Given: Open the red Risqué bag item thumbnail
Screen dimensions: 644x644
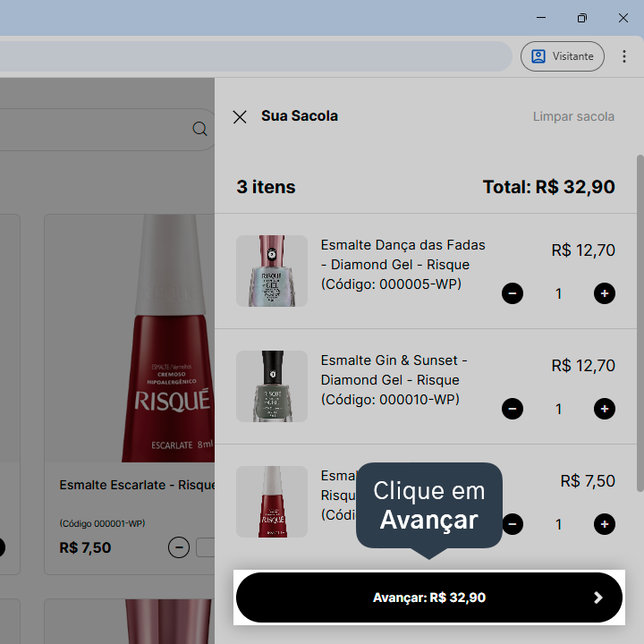Looking at the screenshot, I should tap(272, 502).
